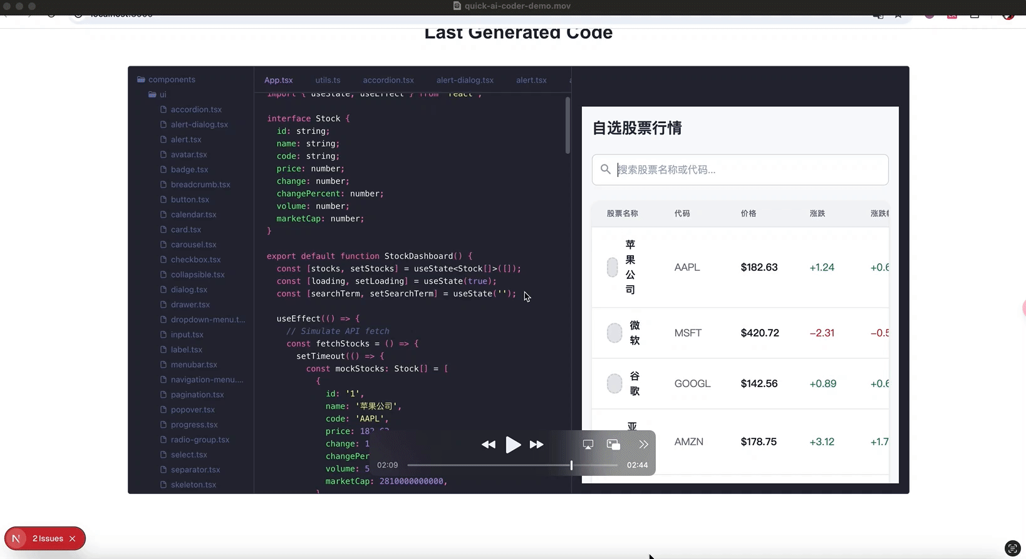Open card.tsx in the file tree
The height and width of the screenshot is (559, 1026).
[180, 229]
